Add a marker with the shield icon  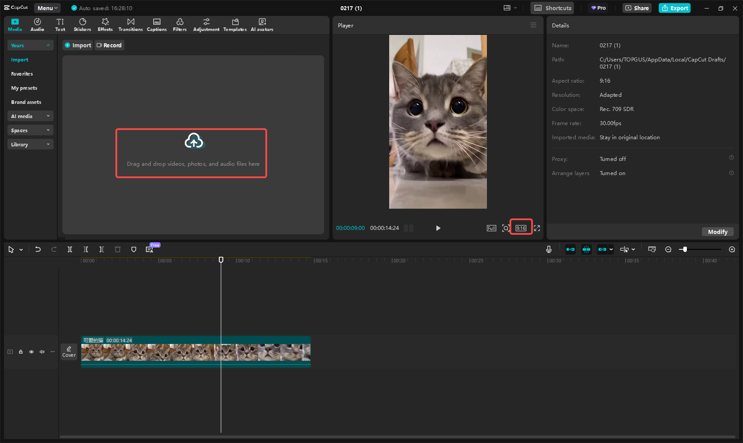click(134, 249)
